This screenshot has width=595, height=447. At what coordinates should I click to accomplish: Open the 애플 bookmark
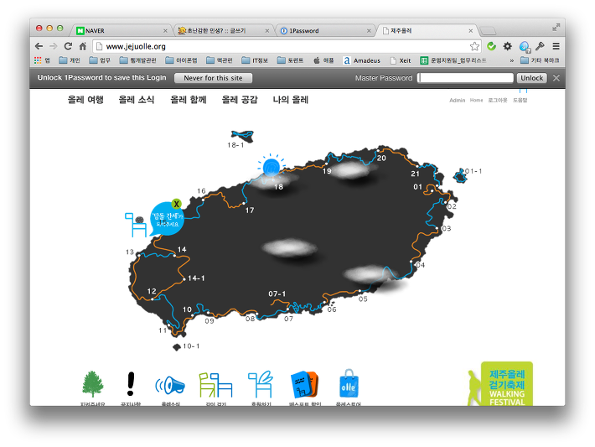pos(323,60)
